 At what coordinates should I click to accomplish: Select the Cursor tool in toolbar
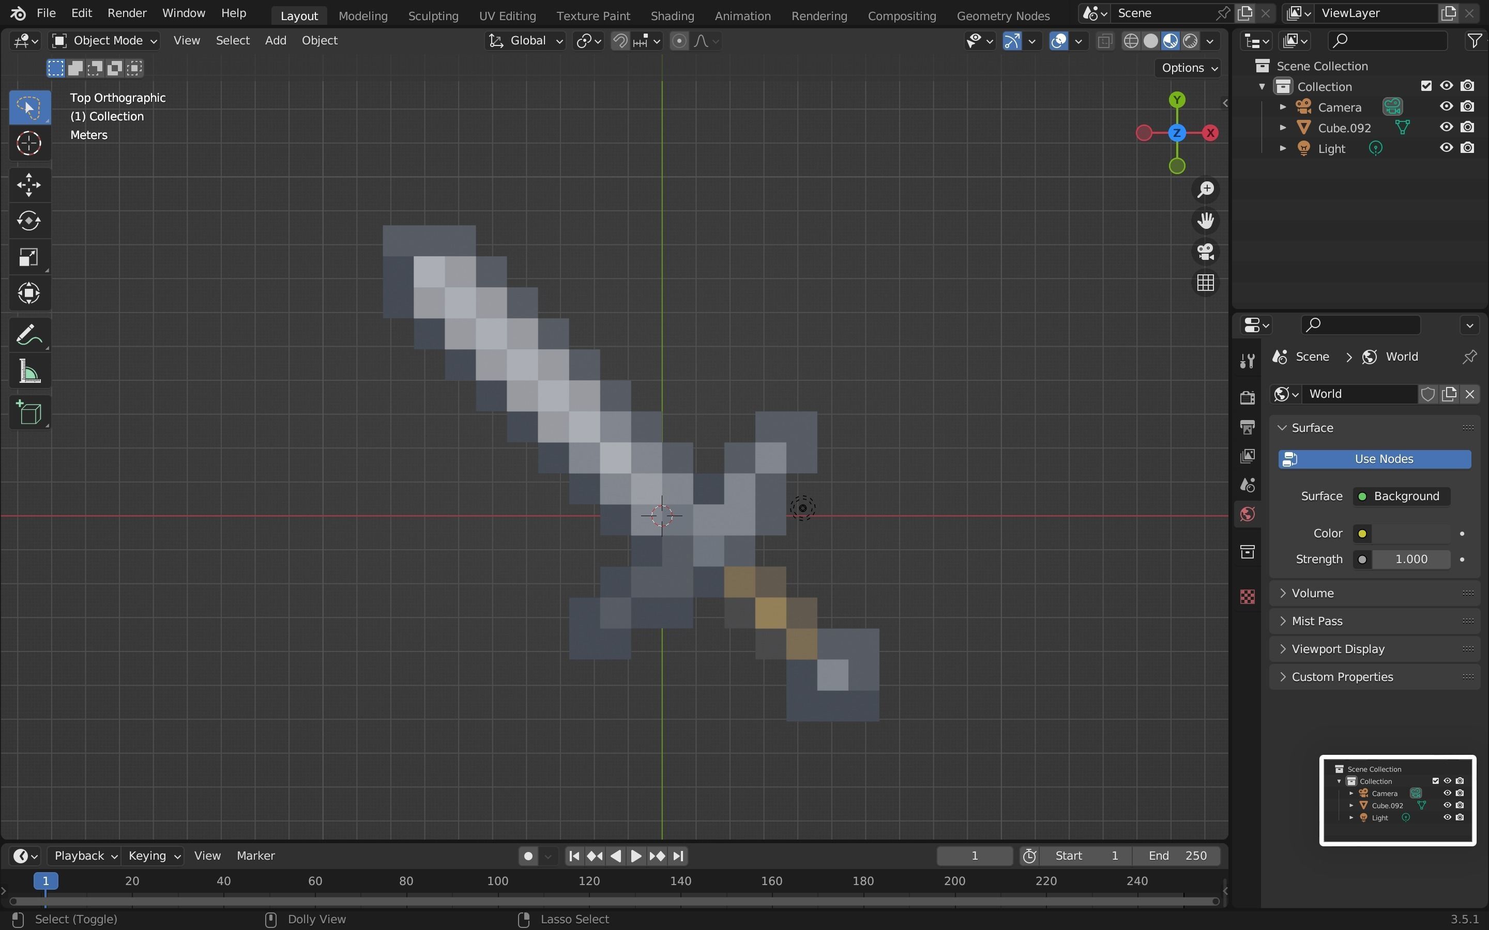29,144
